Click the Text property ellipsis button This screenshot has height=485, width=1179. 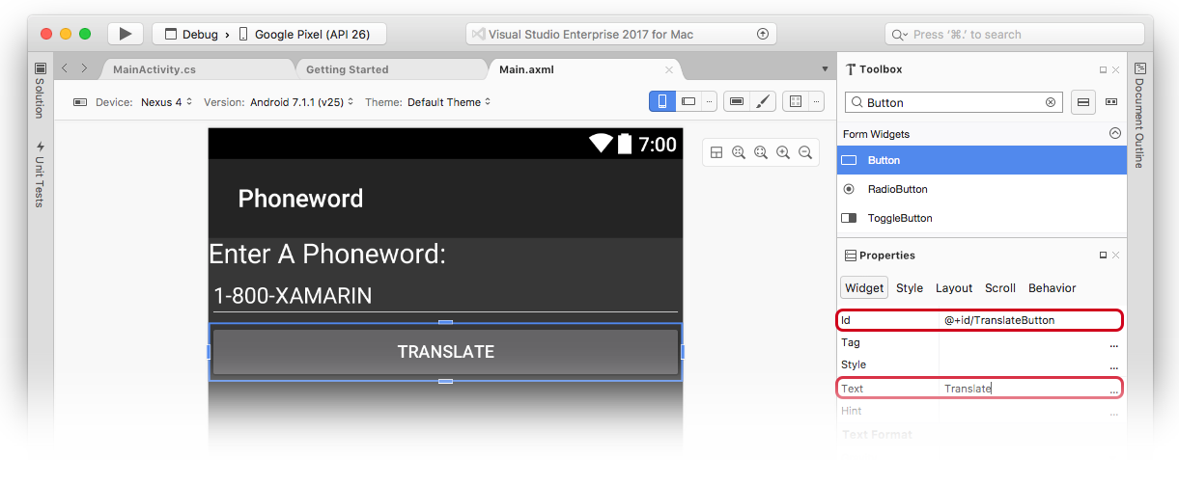click(1113, 390)
